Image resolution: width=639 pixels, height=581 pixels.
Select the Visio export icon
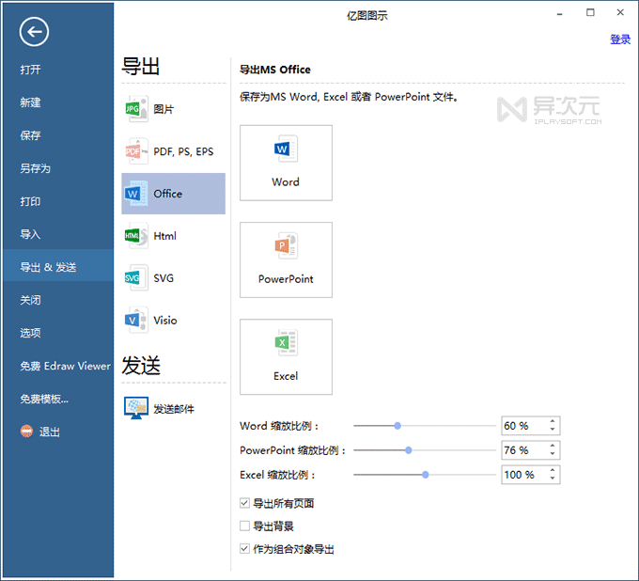136,320
